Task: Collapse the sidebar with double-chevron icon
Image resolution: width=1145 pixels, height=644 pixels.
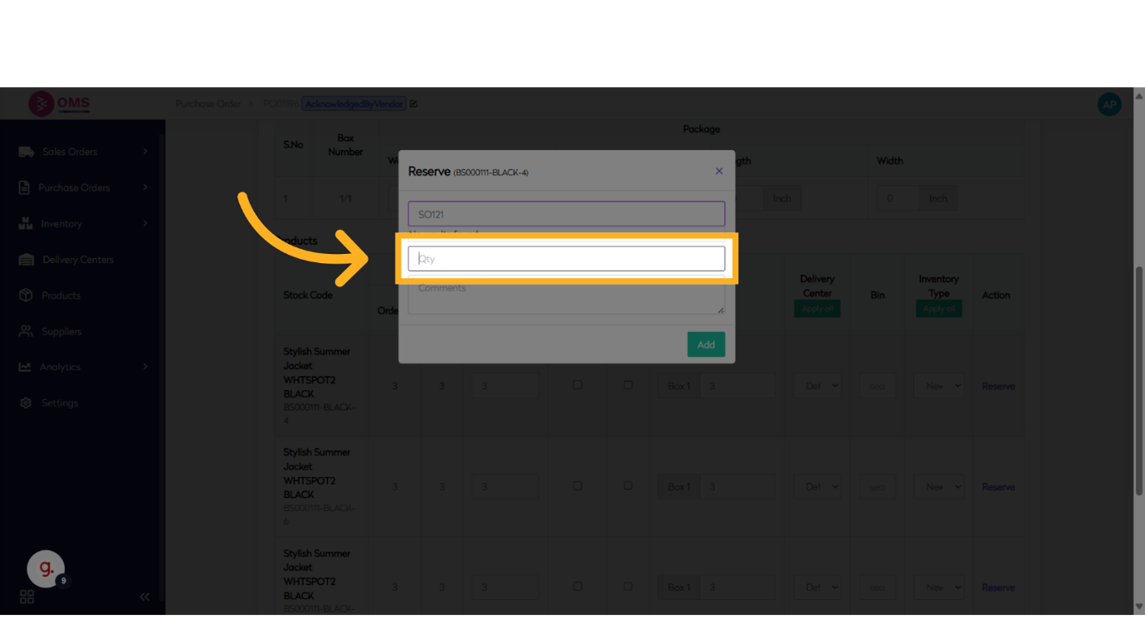Action: click(144, 596)
